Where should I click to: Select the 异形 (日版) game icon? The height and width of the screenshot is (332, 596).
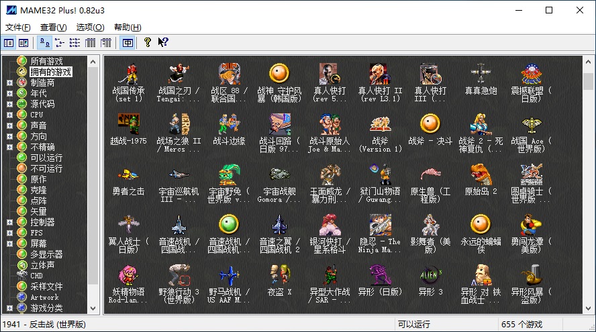(380, 274)
